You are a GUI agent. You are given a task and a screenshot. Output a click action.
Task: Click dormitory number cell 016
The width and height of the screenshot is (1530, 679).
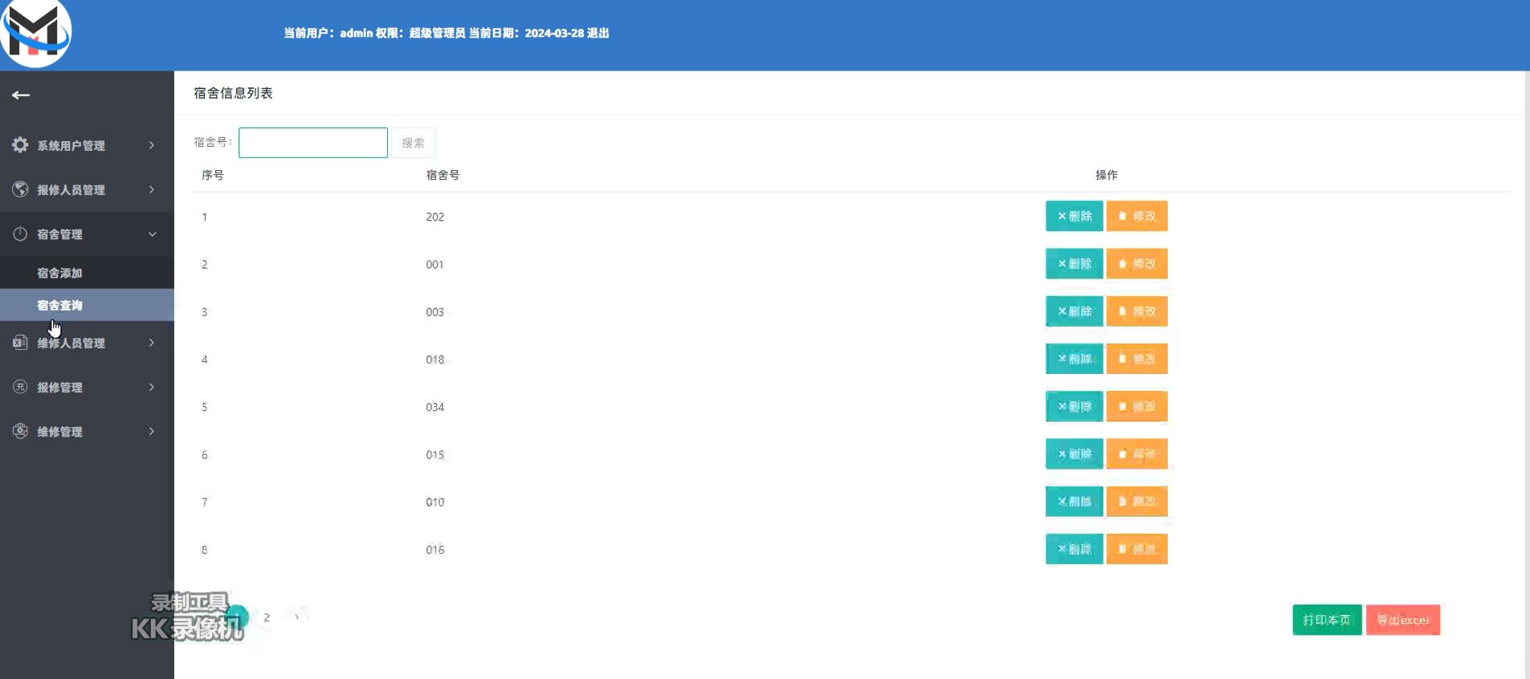pos(435,550)
